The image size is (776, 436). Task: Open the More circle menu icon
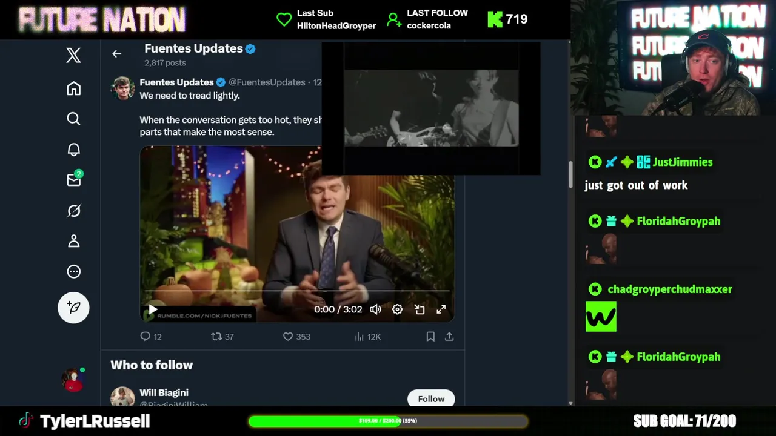click(73, 271)
